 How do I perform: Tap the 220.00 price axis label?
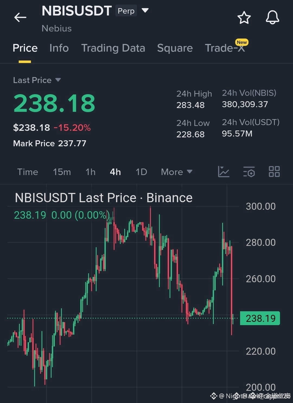point(261,351)
